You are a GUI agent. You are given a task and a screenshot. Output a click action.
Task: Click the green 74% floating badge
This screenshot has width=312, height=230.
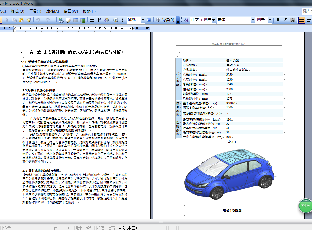tap(306, 206)
